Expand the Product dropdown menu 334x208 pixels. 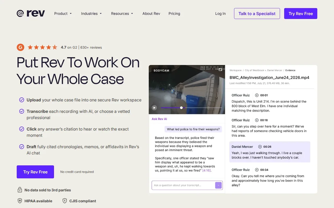[63, 14]
